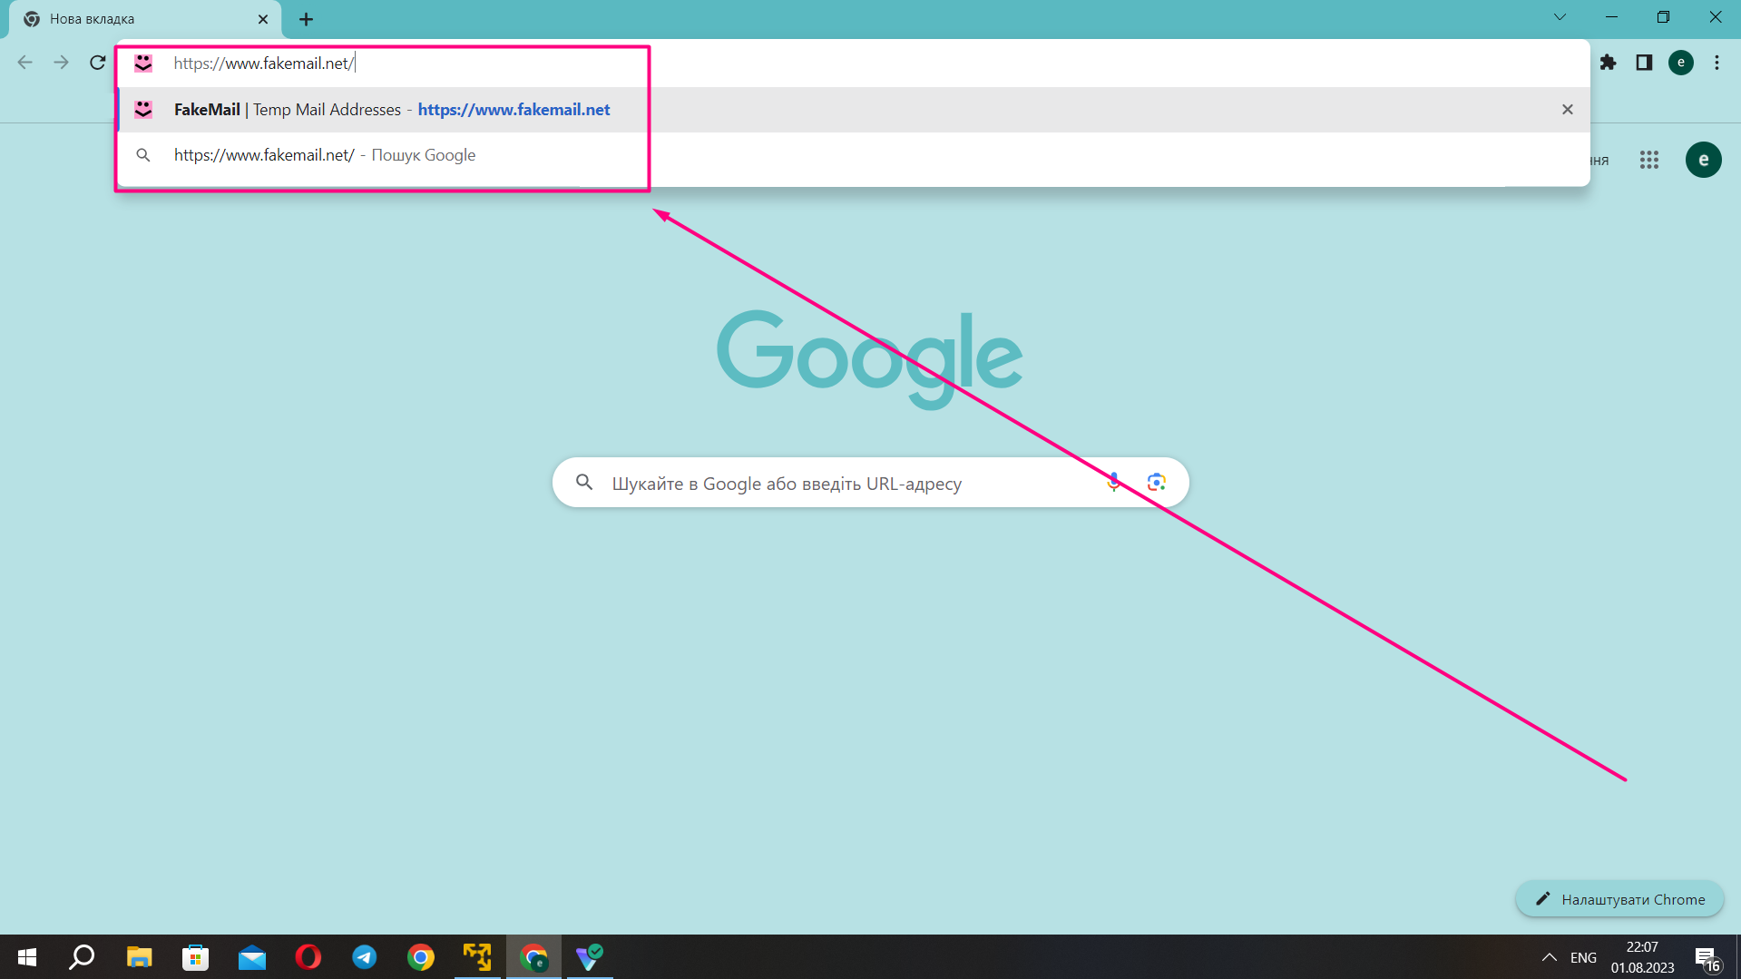
Task: Select the FakeMail Temp Mail Addresses suggestion
Action: point(853,110)
